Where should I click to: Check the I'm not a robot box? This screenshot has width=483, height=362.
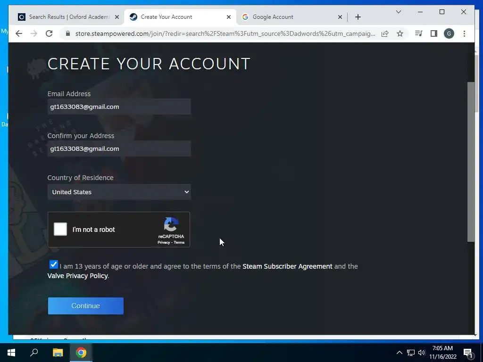coord(60,230)
